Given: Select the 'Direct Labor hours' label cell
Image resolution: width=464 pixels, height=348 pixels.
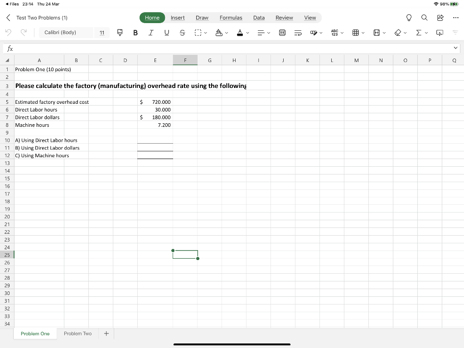Looking at the screenshot, I should [x=39, y=110].
